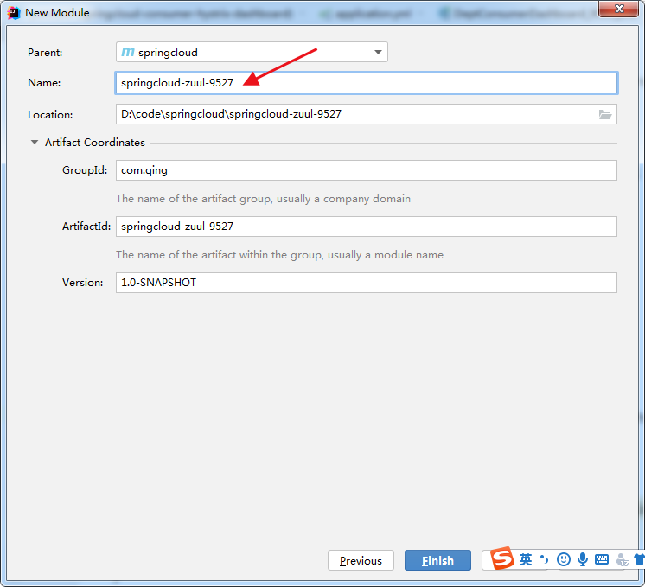Click the Version field 1.0-SNAPSHOT
This screenshot has width=645, height=587.
coord(366,283)
